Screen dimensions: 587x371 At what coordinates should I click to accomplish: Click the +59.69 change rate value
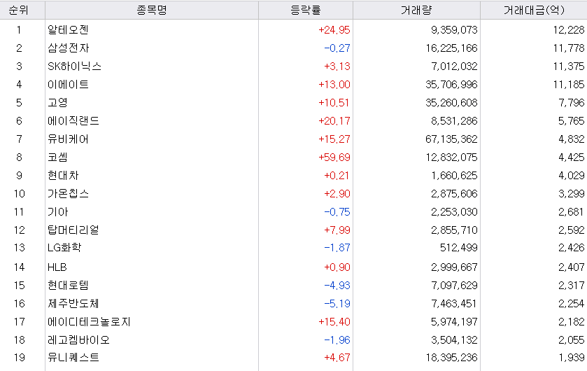tap(334, 157)
